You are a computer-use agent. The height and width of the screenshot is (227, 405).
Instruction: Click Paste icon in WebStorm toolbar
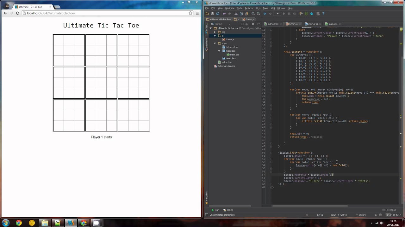tap(246, 14)
